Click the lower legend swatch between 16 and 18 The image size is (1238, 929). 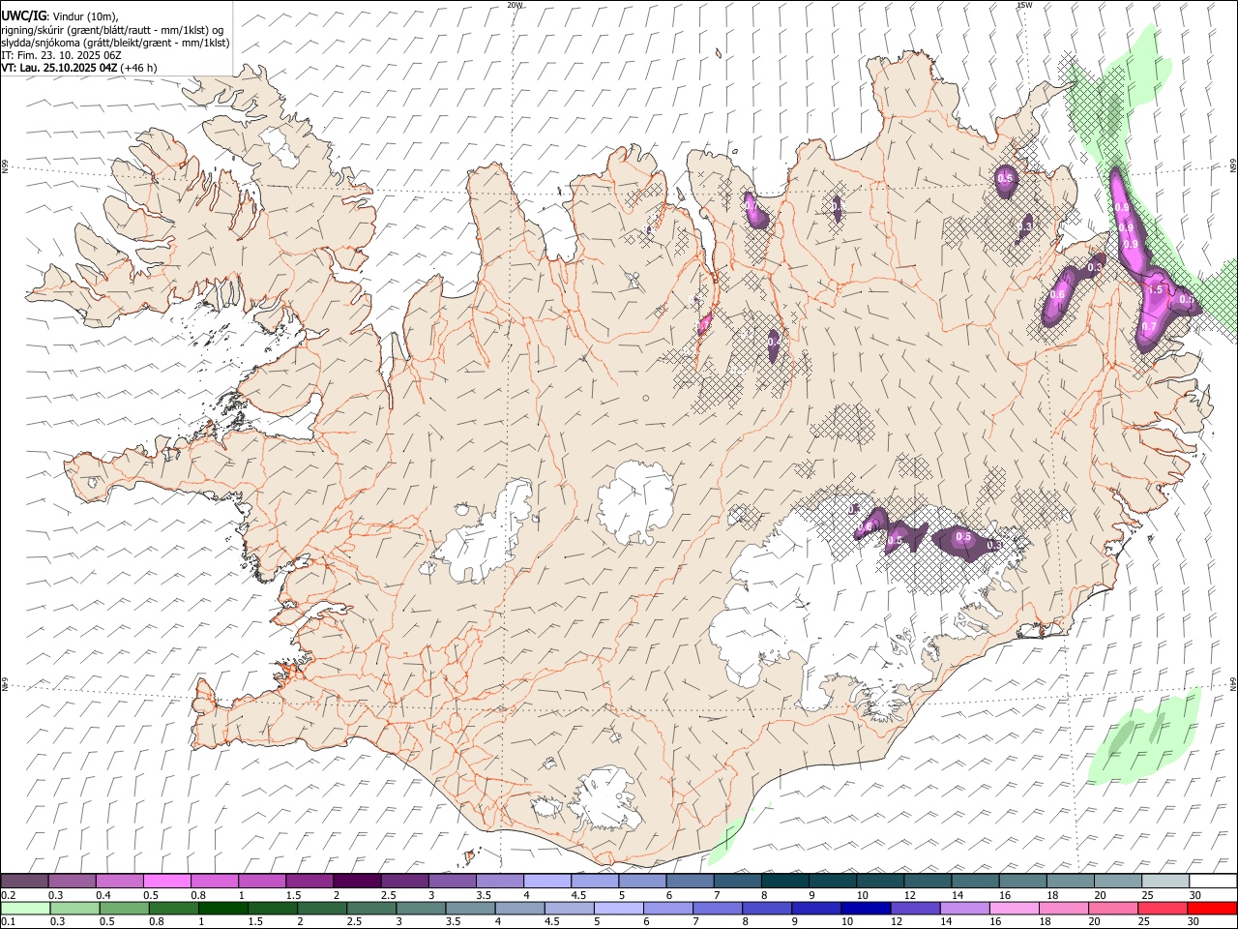(x=1013, y=909)
